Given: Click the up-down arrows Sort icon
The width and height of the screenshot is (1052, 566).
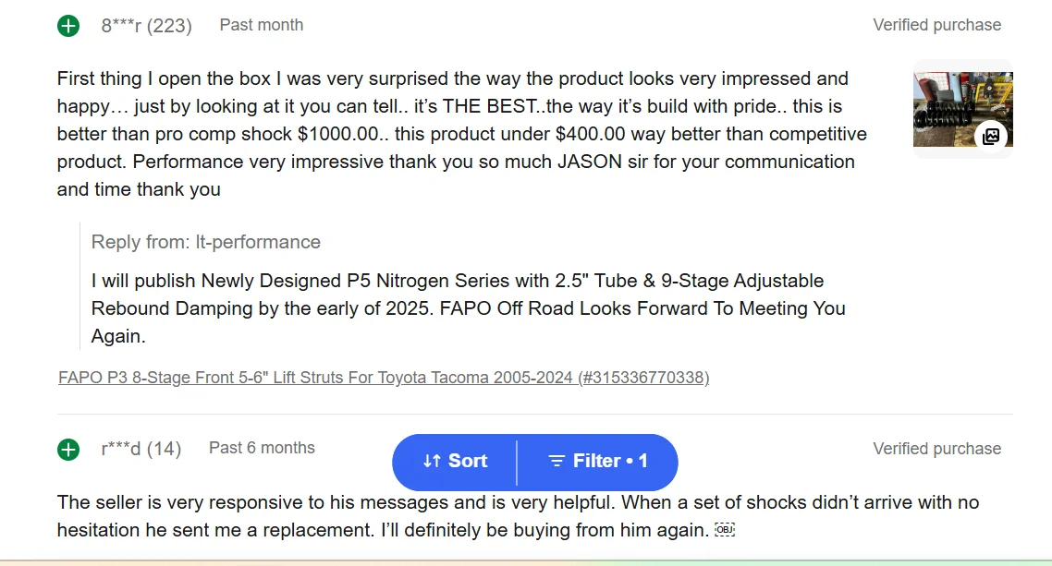Looking at the screenshot, I should click(432, 462).
